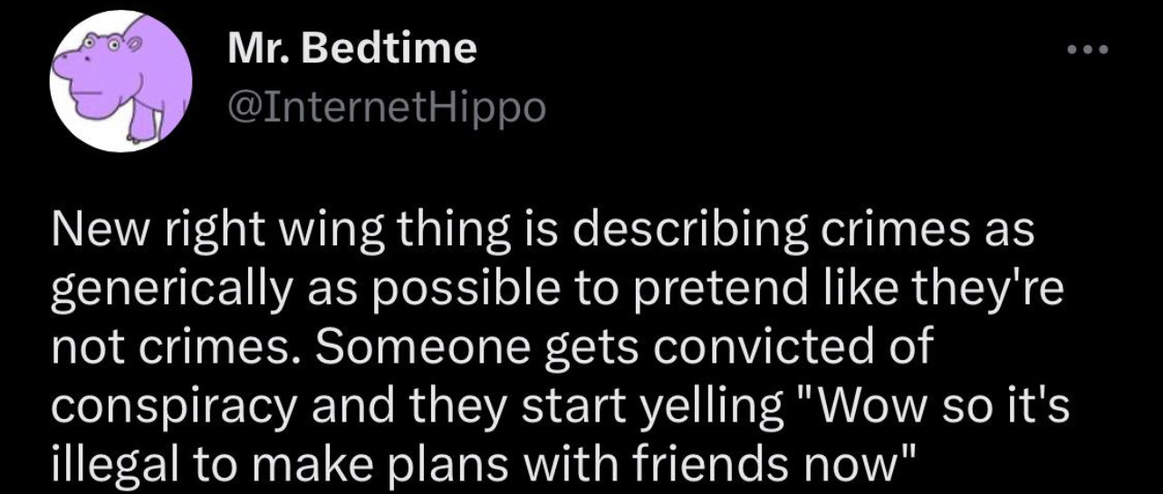Click the purple hippo profile avatar
The width and height of the screenshot is (1163, 494).
pos(122,82)
